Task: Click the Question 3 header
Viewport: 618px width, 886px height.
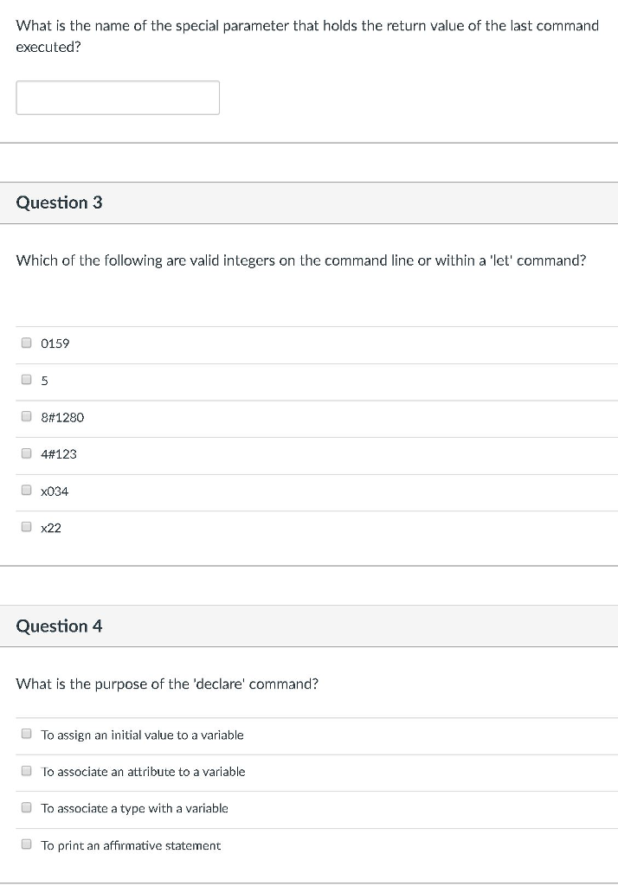Action: [x=59, y=202]
